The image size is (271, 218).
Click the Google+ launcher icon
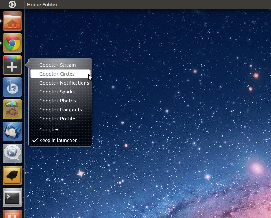pyautogui.click(x=12, y=65)
